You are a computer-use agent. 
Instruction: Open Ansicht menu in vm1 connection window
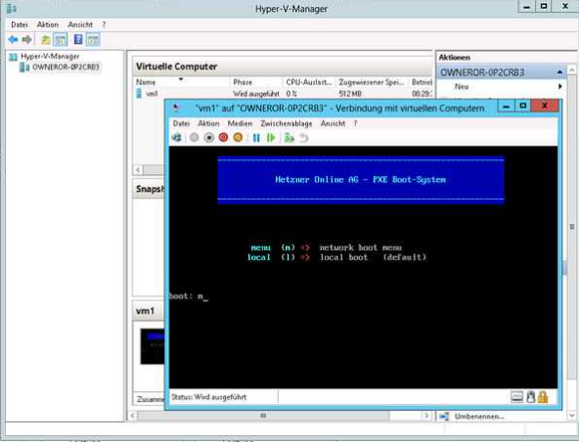click(334, 123)
